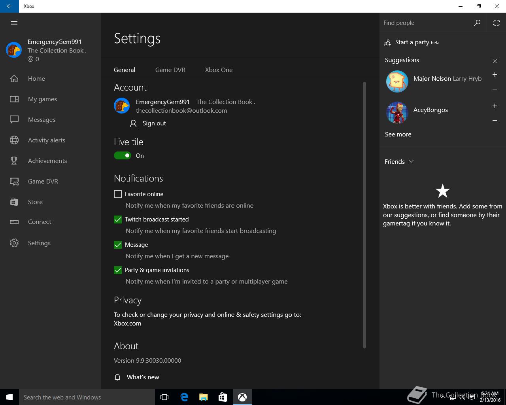Image resolution: width=506 pixels, height=405 pixels.
Task: Switch to the Xbox One tab
Action: click(x=219, y=70)
